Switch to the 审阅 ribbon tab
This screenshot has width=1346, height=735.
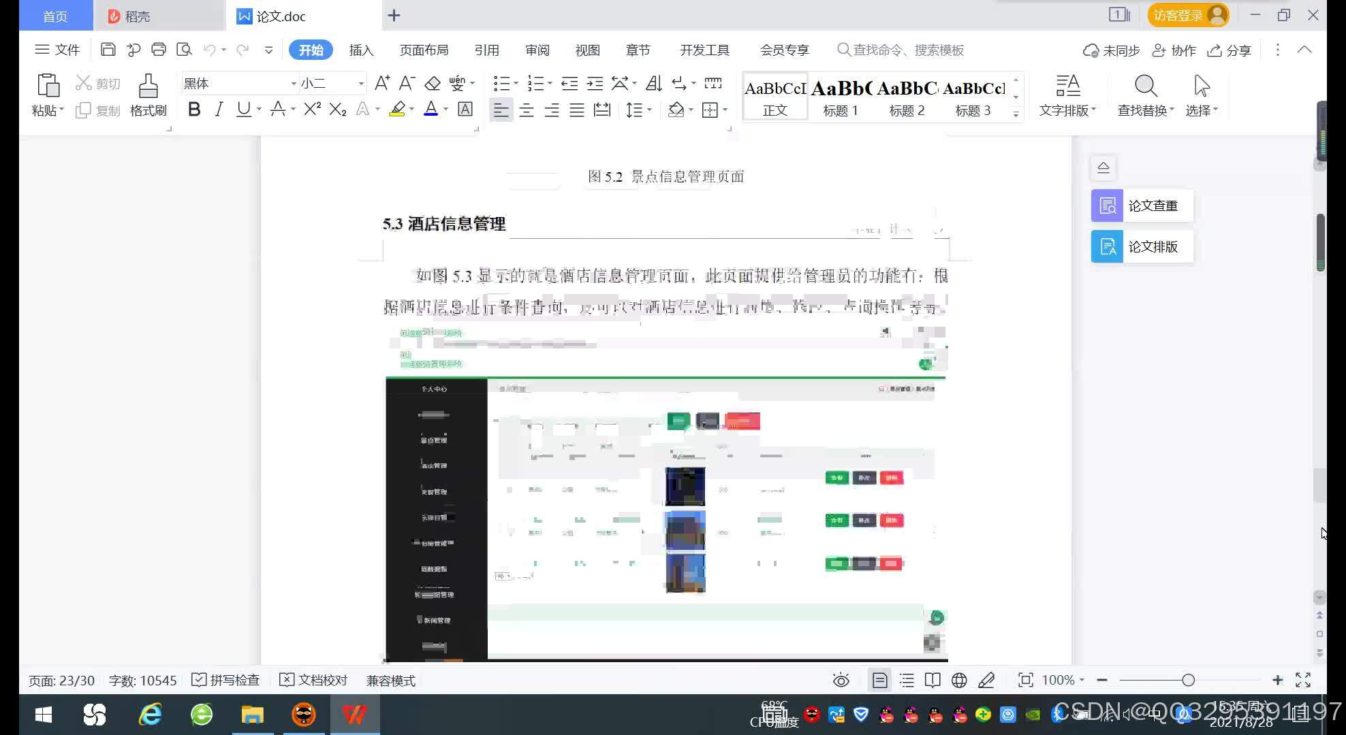click(537, 50)
